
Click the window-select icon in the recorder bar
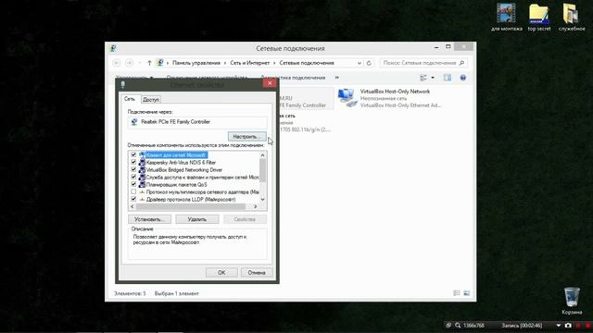click(448, 325)
